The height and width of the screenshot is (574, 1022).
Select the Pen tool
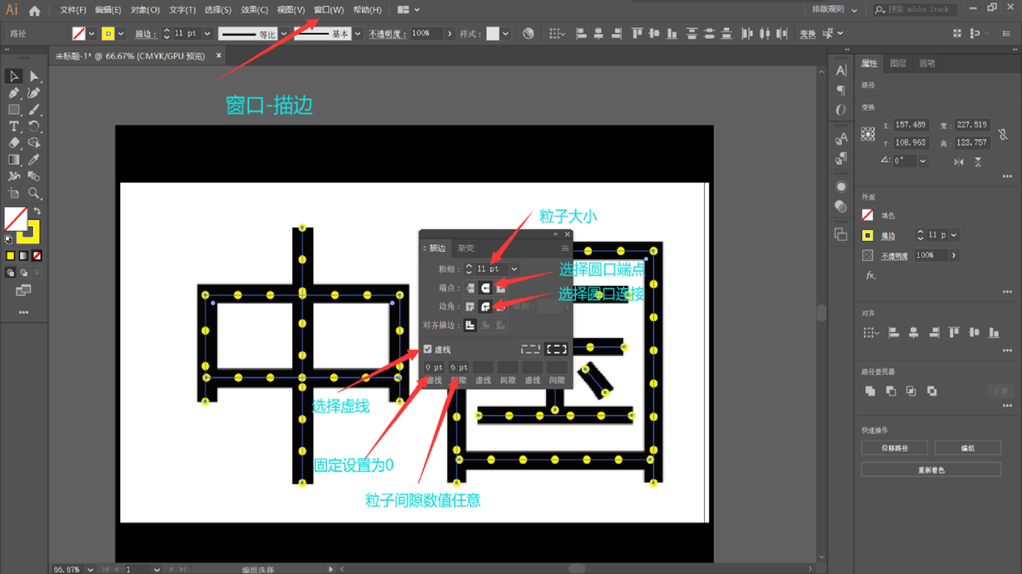click(14, 93)
